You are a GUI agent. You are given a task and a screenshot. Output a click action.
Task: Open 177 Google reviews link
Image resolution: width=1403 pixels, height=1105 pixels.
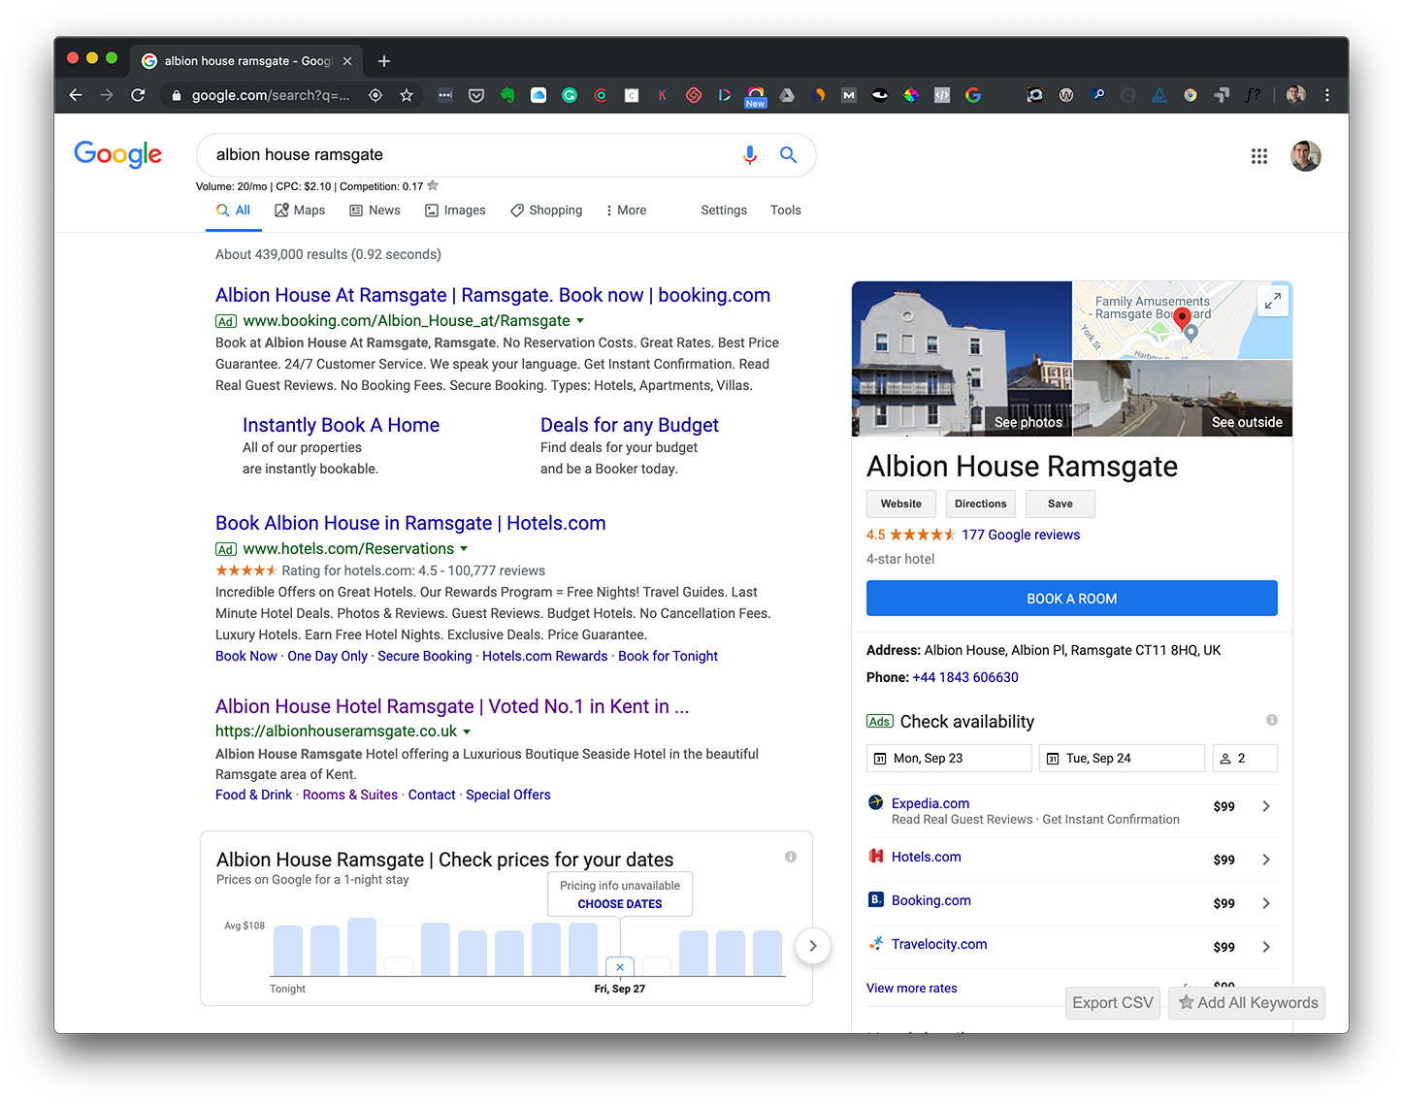(x=1021, y=535)
